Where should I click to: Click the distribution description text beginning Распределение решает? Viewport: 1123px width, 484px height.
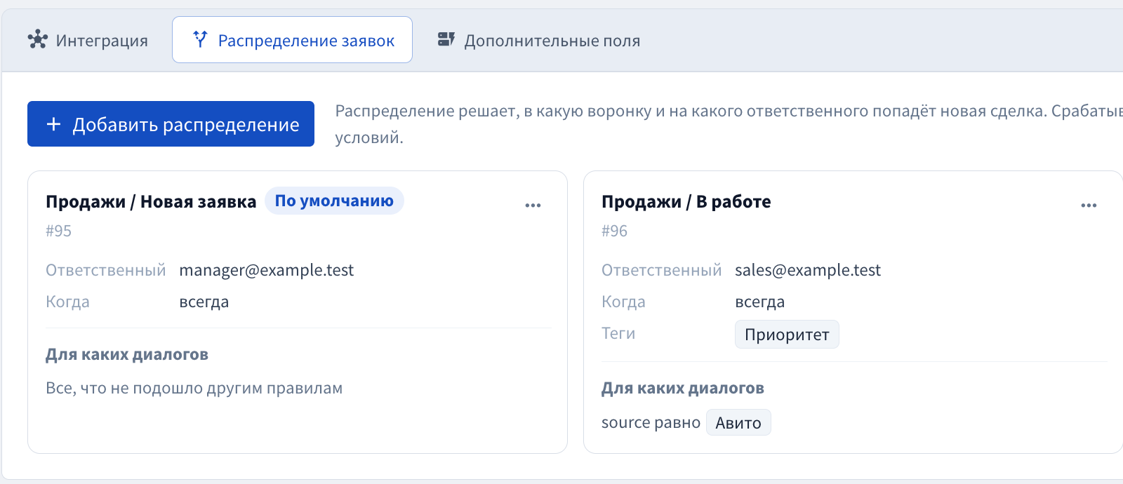729,124
